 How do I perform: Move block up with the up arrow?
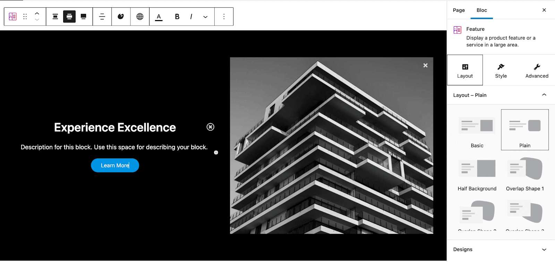[x=37, y=14]
